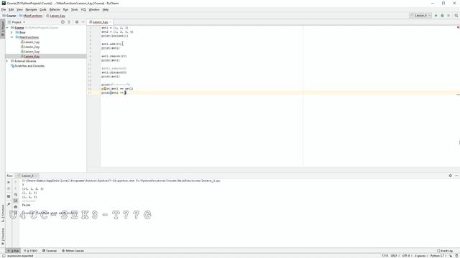Open the Edit menu

pyautogui.click(x=11, y=9)
